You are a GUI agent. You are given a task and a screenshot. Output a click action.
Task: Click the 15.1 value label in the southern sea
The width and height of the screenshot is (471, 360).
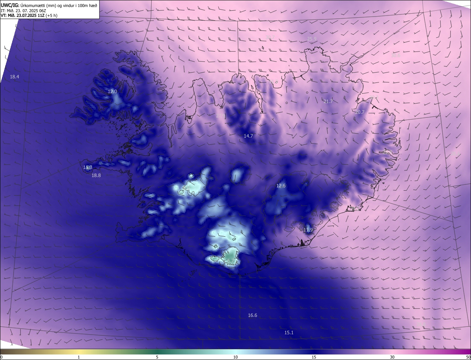(x=289, y=333)
